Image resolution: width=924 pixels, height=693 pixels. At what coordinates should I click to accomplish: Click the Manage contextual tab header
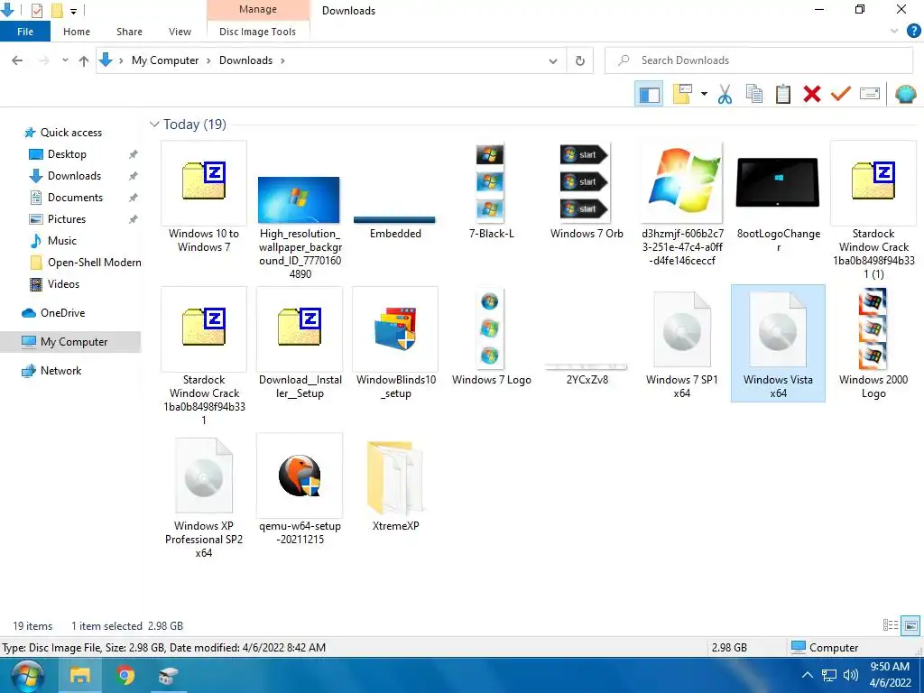(x=258, y=9)
